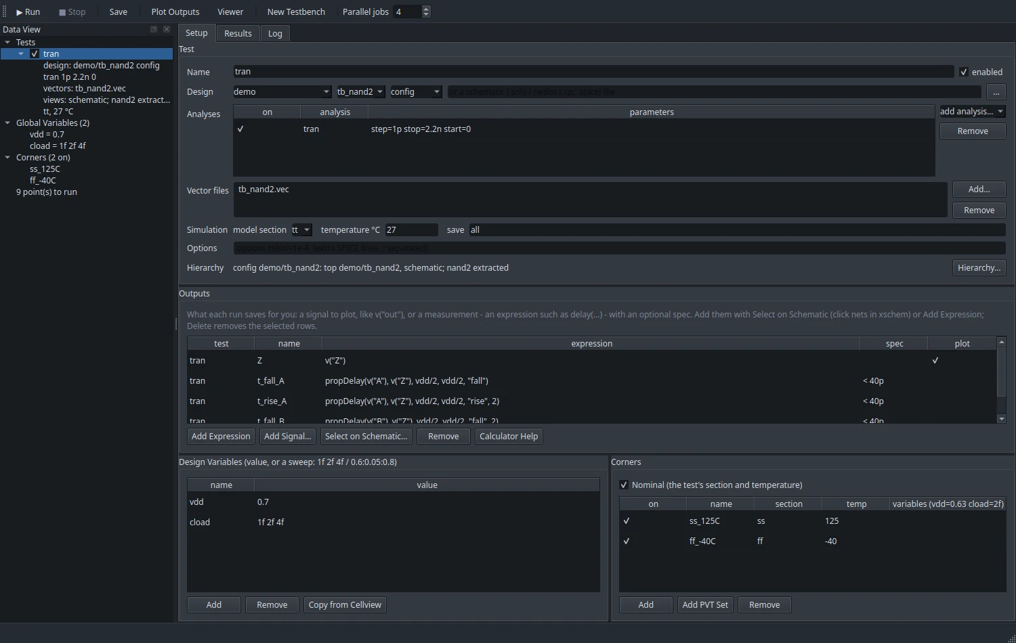Float the Data View panel
Viewport: 1016px width, 643px height.
click(x=154, y=29)
